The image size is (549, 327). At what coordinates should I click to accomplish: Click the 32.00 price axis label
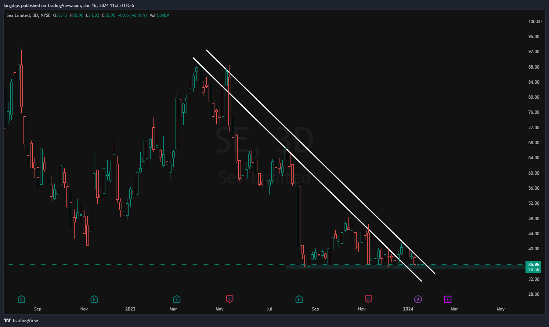[x=534, y=279]
